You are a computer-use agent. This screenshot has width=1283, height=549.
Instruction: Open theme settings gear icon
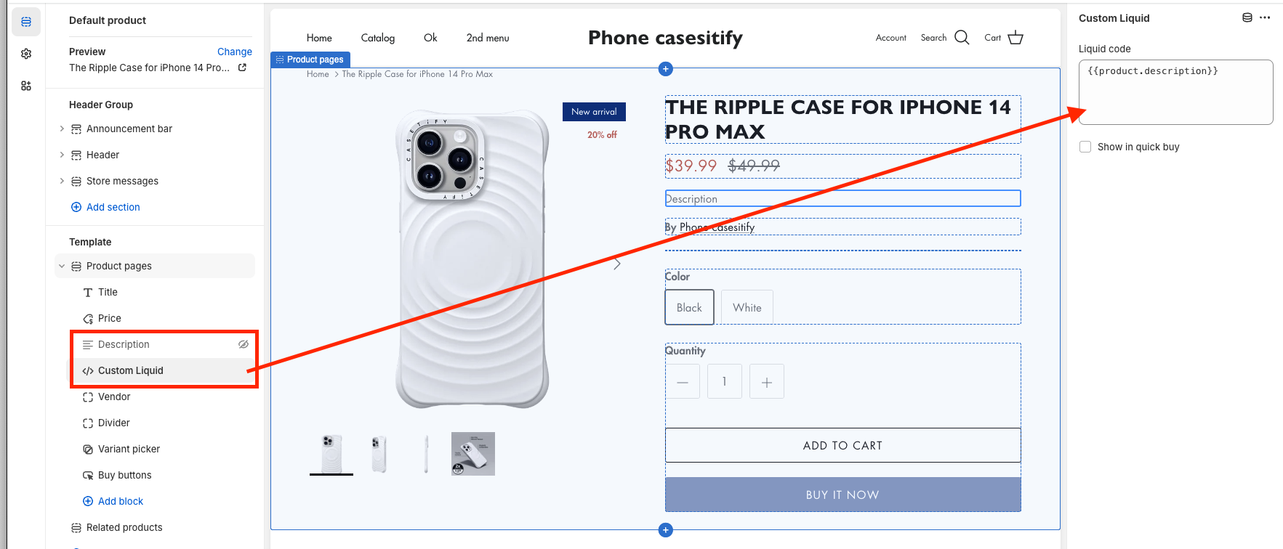click(26, 54)
